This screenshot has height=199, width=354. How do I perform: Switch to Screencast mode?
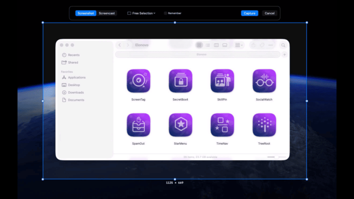[x=107, y=13]
